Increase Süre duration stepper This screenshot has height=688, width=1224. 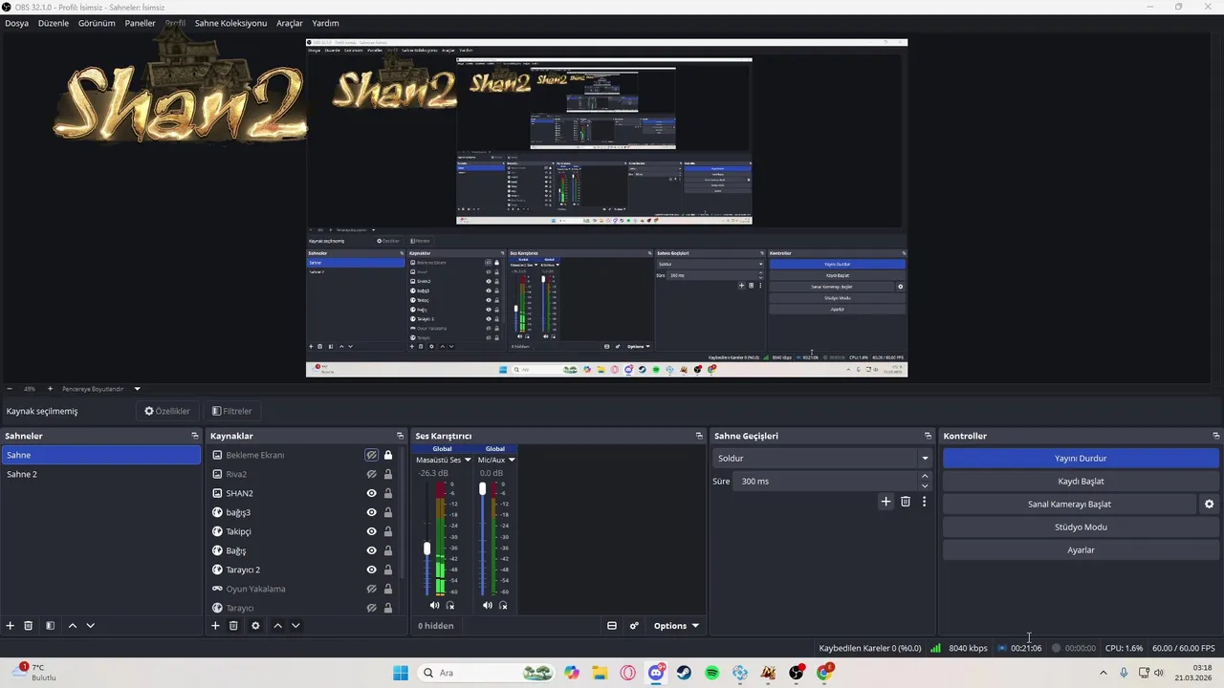(925, 477)
